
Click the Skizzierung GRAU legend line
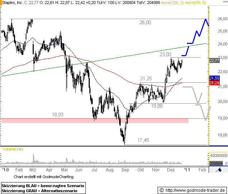tap(39, 191)
